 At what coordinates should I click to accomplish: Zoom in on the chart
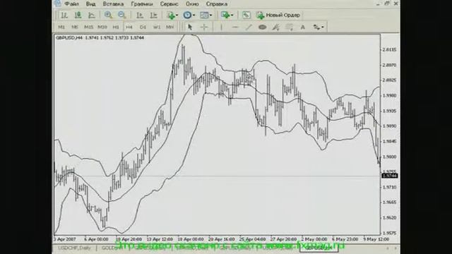point(108,16)
